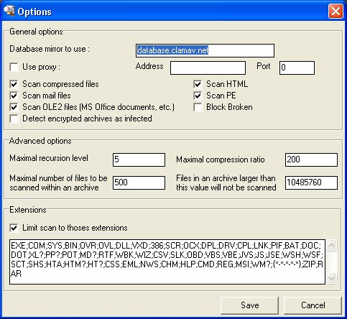This screenshot has width=347, height=319.
Task: Toggle the Scan PE checkbox
Action: coord(198,96)
